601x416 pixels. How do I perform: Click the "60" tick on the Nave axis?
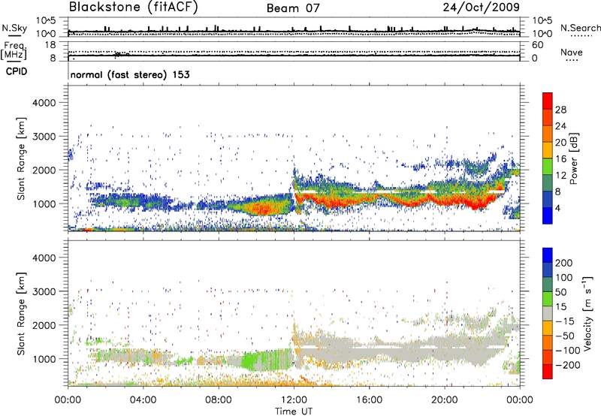537,45
